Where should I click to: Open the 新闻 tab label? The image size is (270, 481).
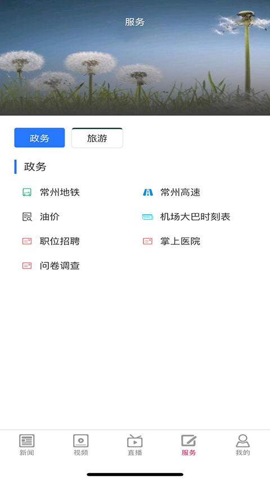coord(27,453)
